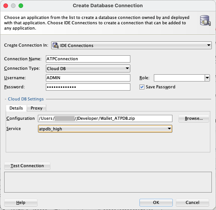Image resolution: width=216 pixels, height=210 pixels.
Task: Click the Role text field
Action: (x=179, y=78)
